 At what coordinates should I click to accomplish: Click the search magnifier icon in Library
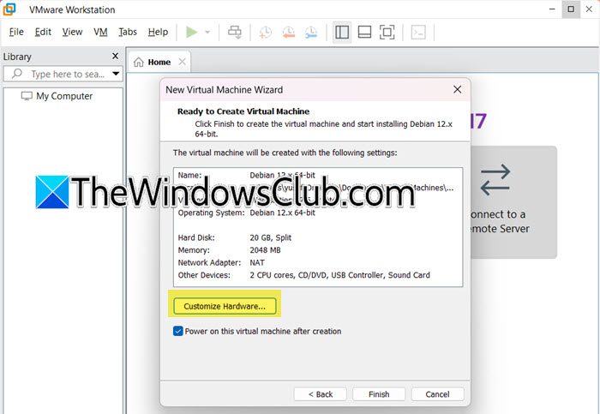pyautogui.click(x=17, y=74)
